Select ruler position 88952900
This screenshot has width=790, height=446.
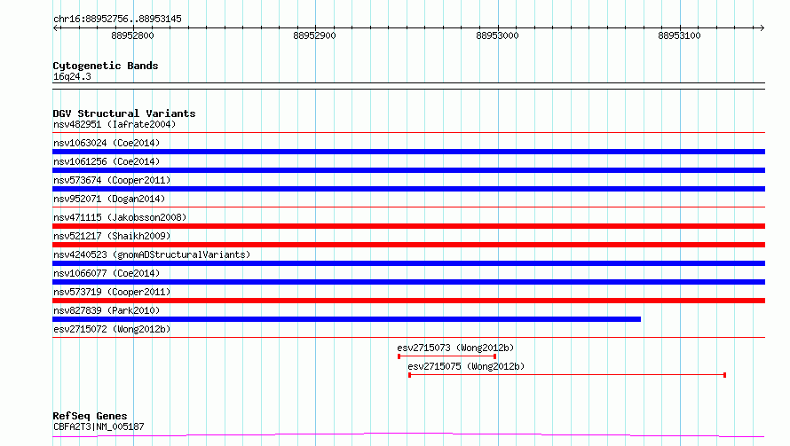pos(314,35)
